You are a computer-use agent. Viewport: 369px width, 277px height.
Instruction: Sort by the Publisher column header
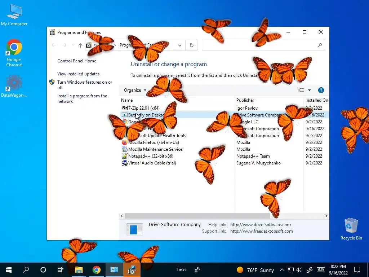pyautogui.click(x=245, y=100)
